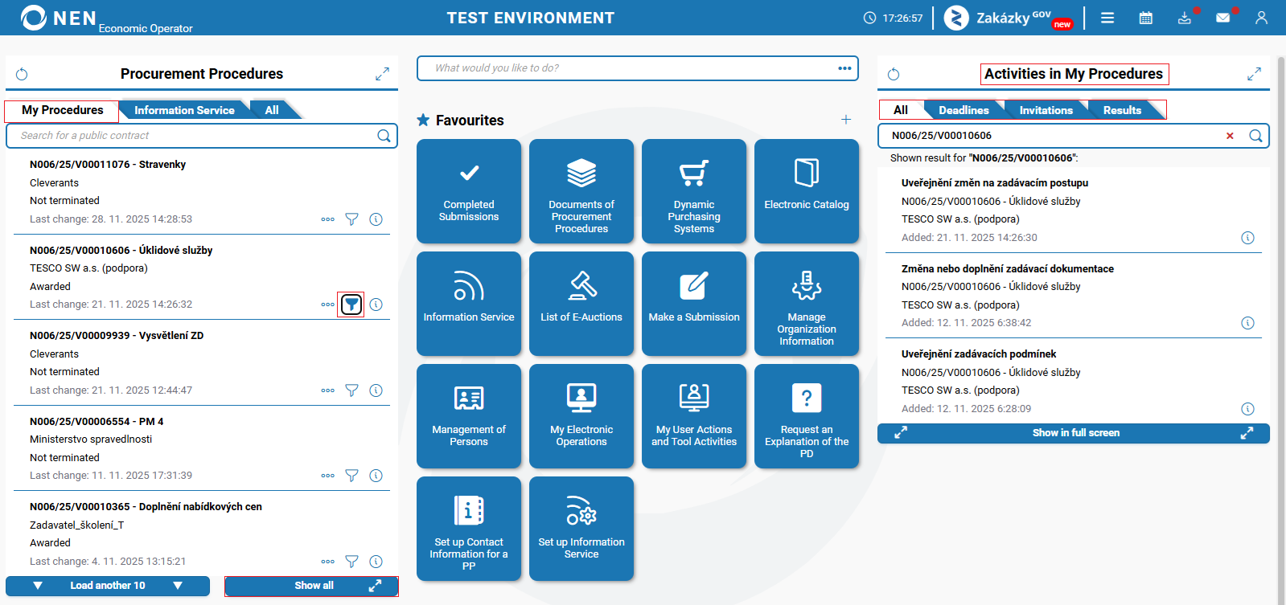The width and height of the screenshot is (1286, 605).
Task: Show info for Vysvětlení ZD procedure
Action: pos(376,390)
